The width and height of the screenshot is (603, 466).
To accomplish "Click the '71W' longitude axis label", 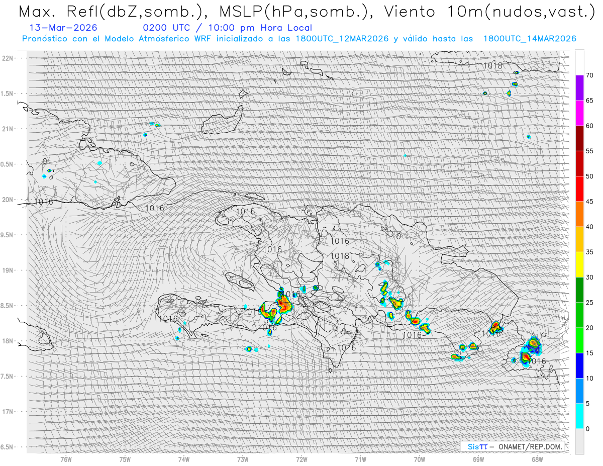I will pyautogui.click(x=360, y=458).
